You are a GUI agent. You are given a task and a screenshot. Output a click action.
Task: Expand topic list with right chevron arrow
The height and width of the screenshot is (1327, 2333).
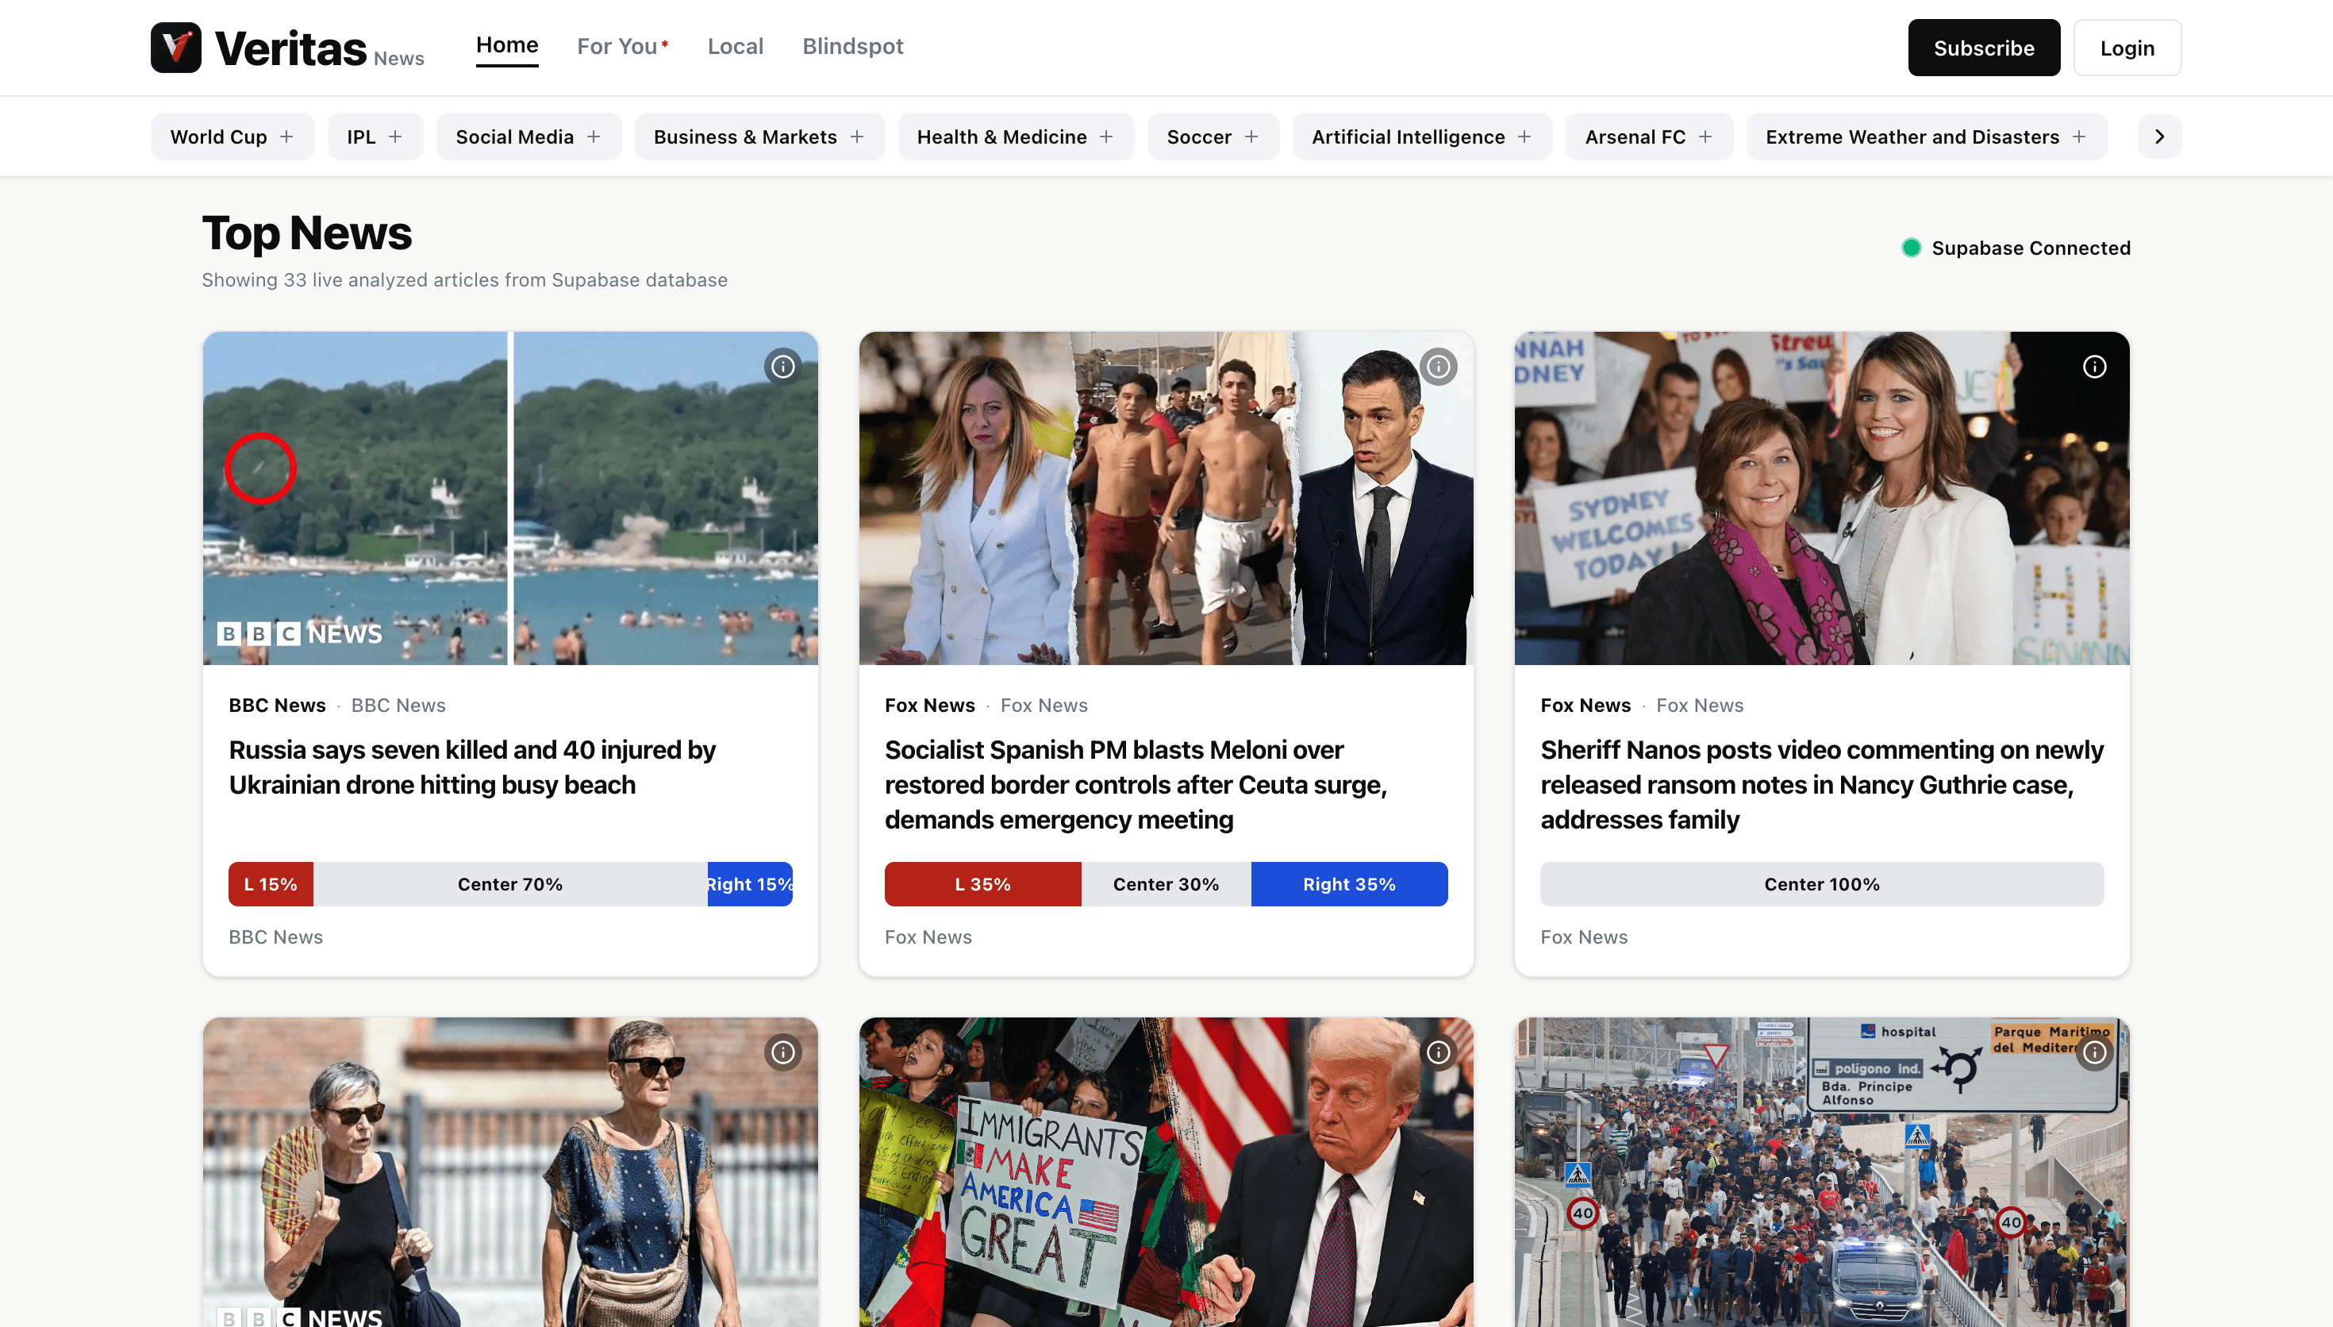(x=2159, y=137)
